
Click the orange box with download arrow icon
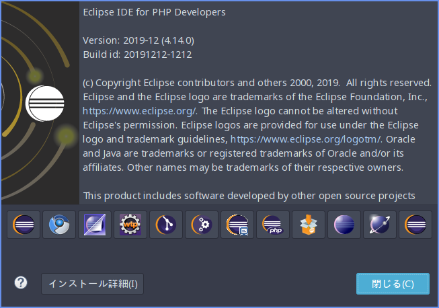(309, 225)
